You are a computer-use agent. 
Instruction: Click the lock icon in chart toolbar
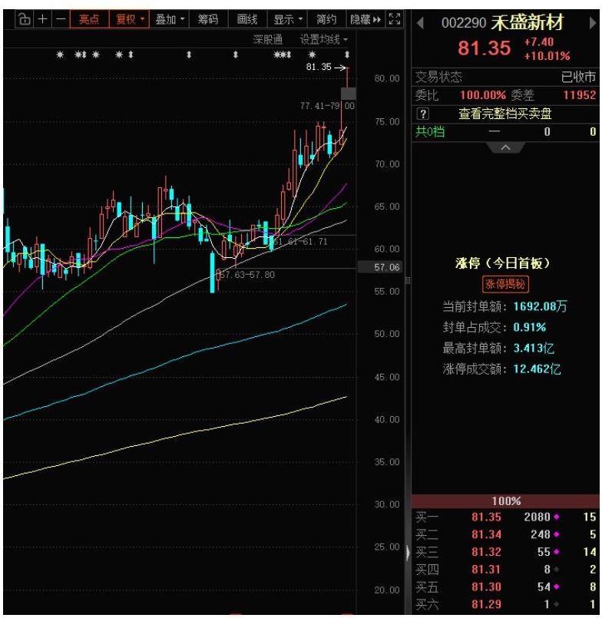tap(25, 19)
